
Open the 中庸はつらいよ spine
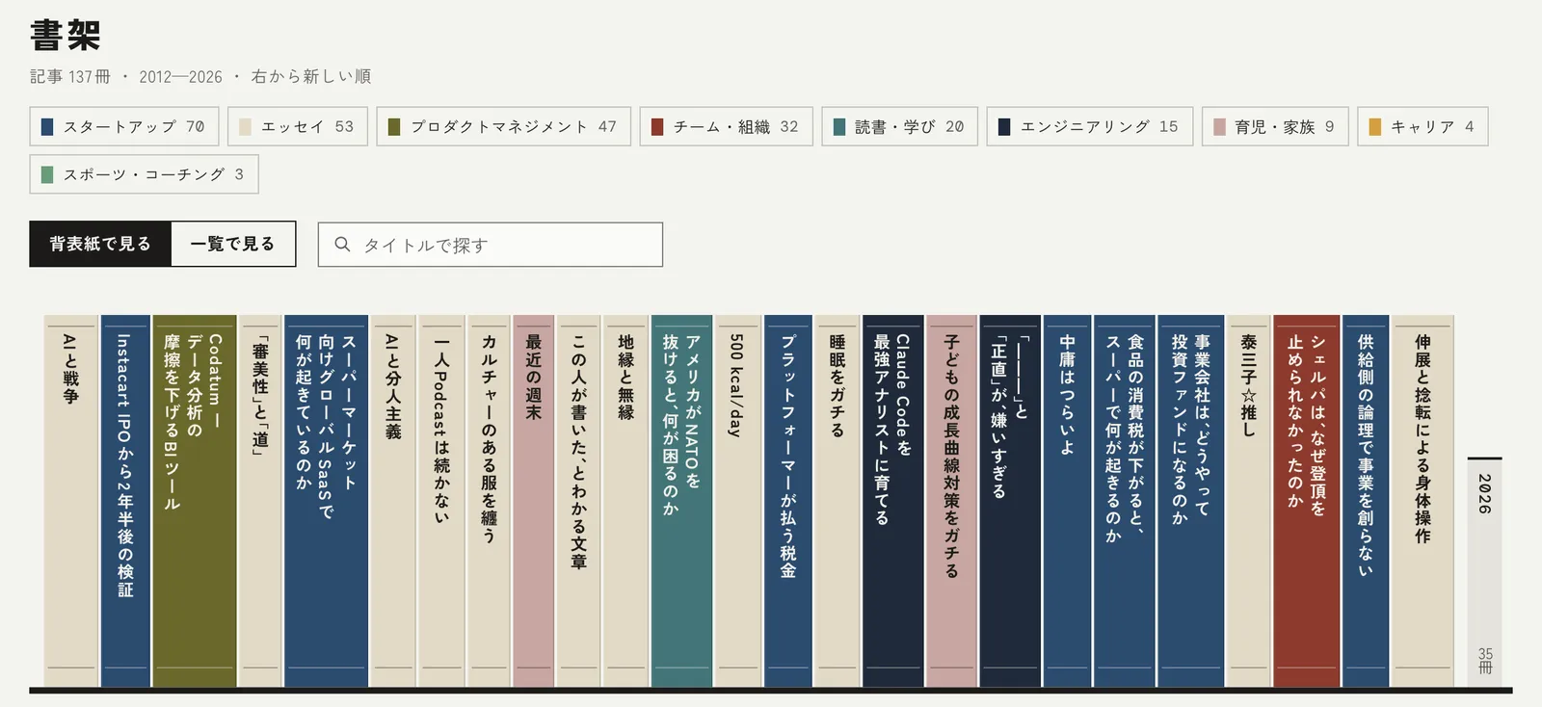[x=1067, y=501]
